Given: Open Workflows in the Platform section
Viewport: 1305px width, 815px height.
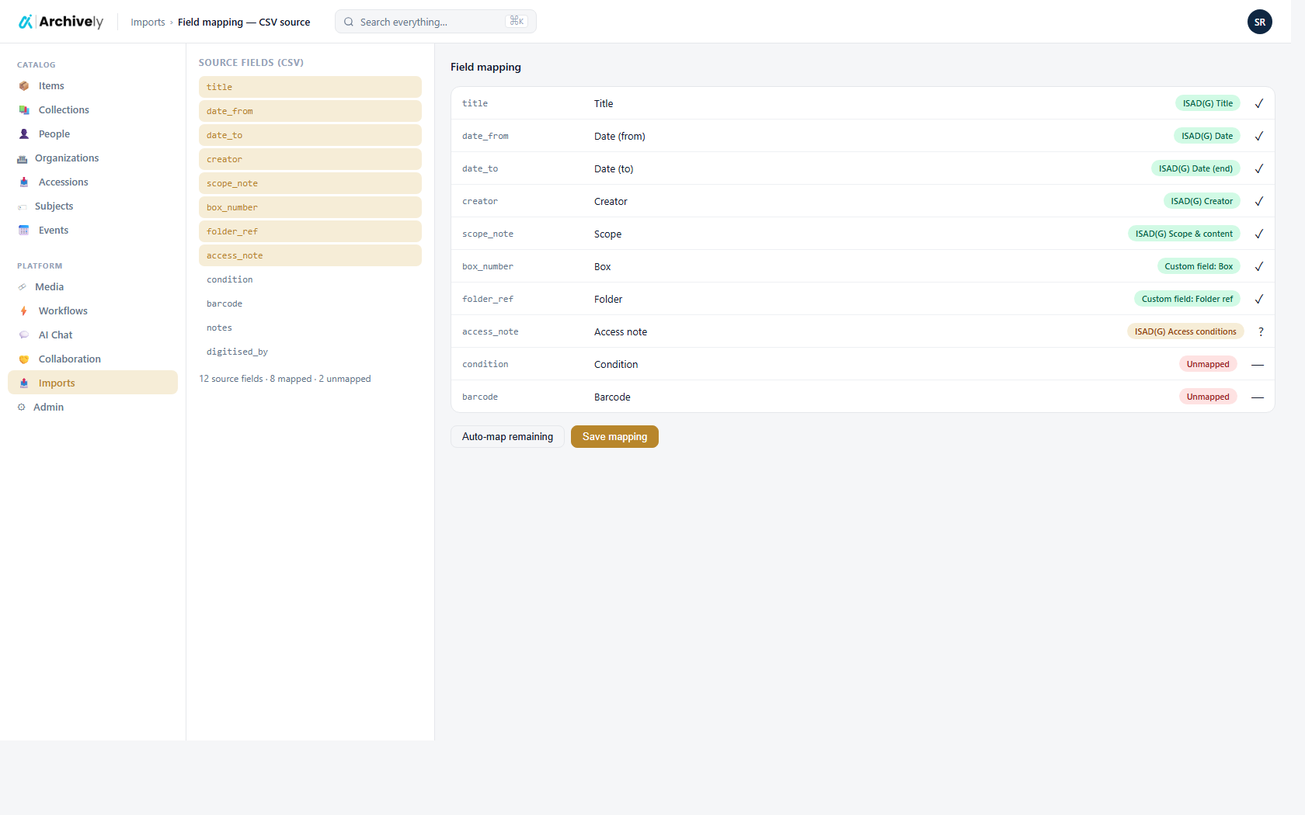Looking at the screenshot, I should [x=92, y=311].
